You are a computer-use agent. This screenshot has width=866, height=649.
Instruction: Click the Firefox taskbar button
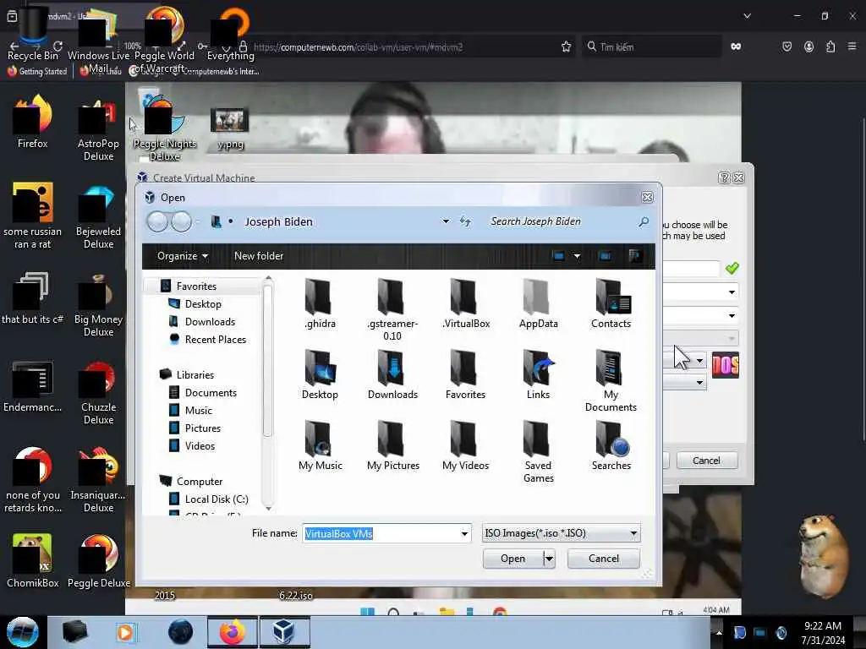[x=232, y=632]
